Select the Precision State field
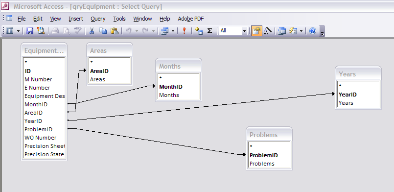394x192 pixels. point(44,154)
